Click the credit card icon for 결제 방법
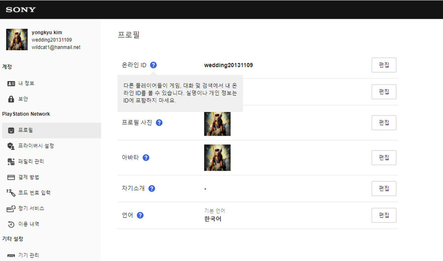This screenshot has width=443, height=261. pos(11,177)
